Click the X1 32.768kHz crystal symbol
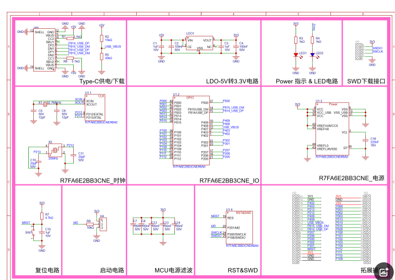Viewport: 395px width, 280px height. (x=45, y=104)
